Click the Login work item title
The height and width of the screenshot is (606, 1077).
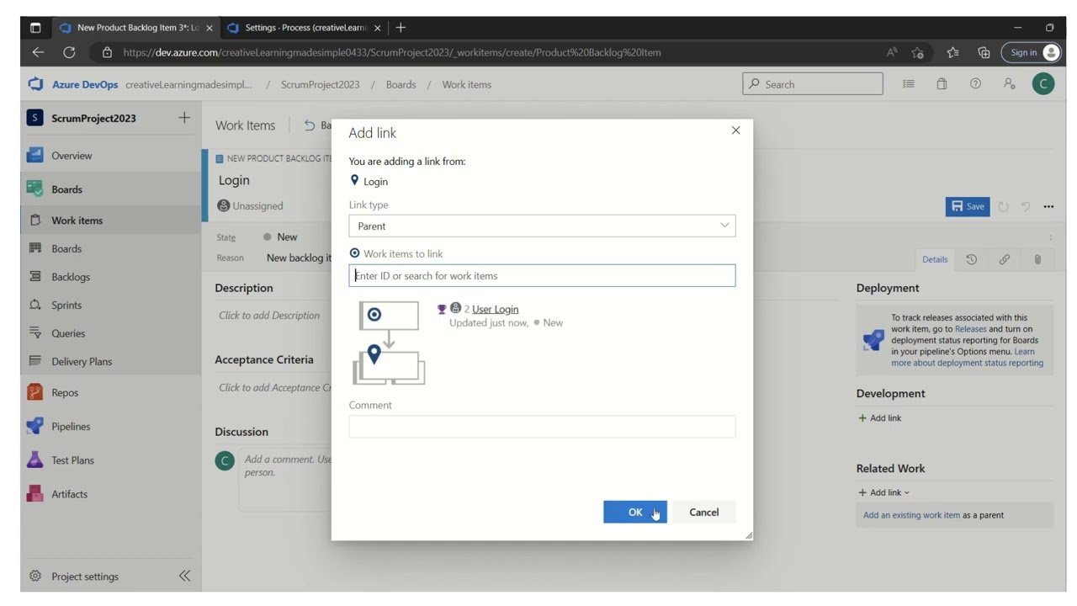coord(234,180)
